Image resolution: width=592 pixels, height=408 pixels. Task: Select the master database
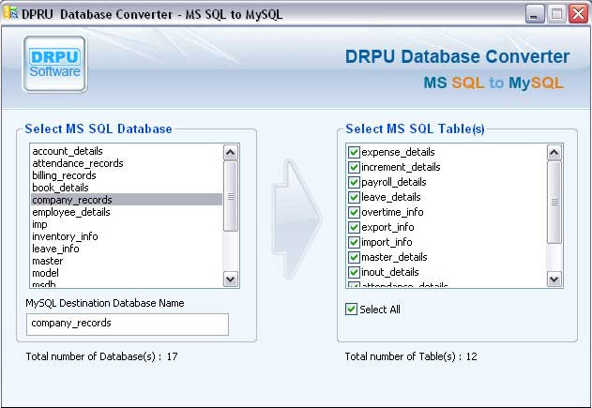coord(127,261)
